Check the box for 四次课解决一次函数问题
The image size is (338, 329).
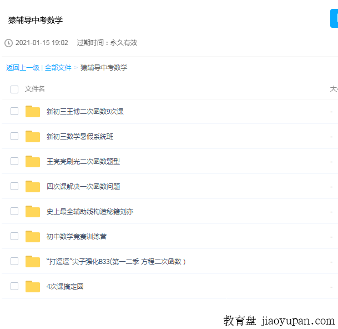[14, 186]
